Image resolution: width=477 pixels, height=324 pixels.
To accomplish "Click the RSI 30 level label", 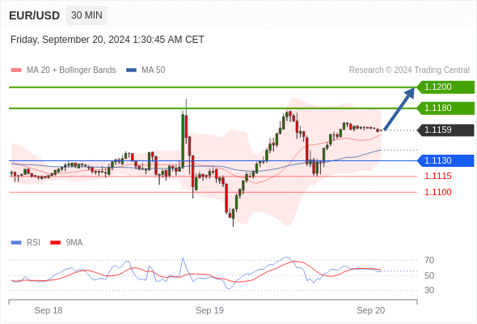I will pyautogui.click(x=429, y=290).
